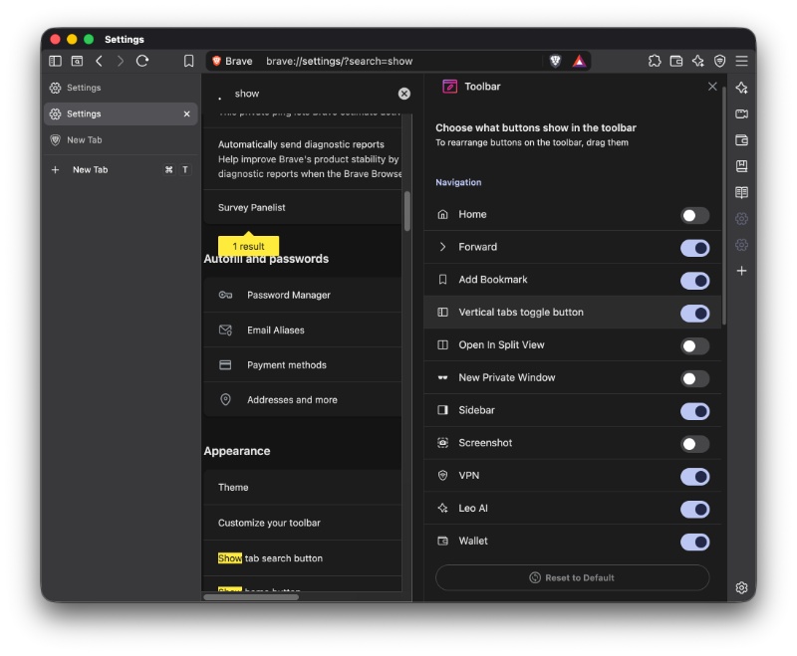Open the VPN shield icon in the top toolbar
797x656 pixels.
(719, 61)
